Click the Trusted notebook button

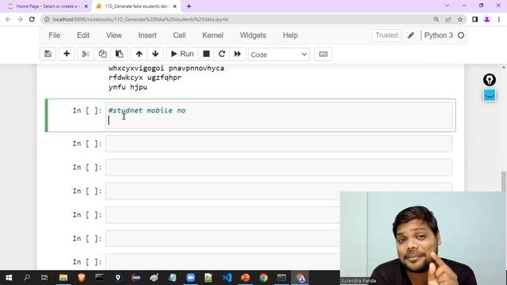(x=387, y=35)
